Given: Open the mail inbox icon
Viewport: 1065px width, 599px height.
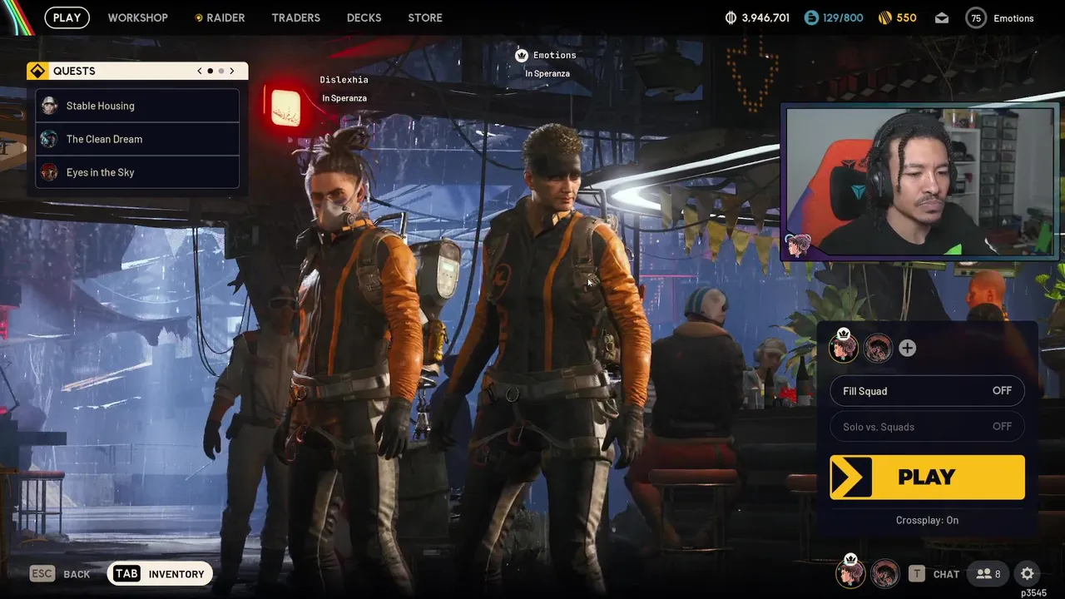Looking at the screenshot, I should click(x=942, y=17).
